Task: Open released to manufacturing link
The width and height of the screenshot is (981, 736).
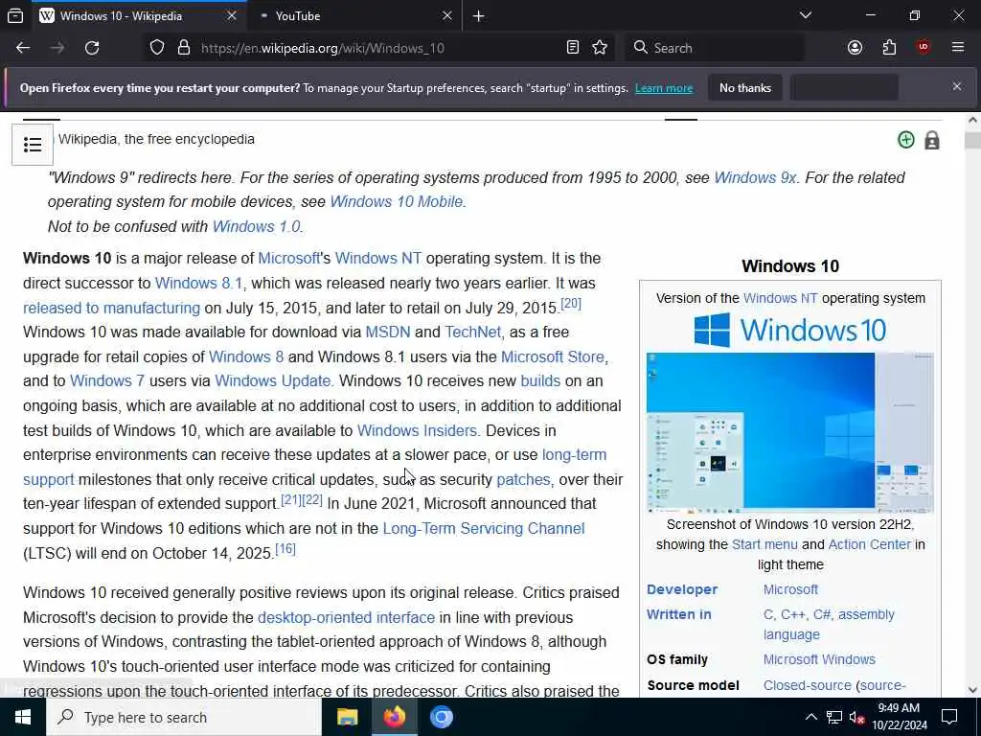Action: 111,308
